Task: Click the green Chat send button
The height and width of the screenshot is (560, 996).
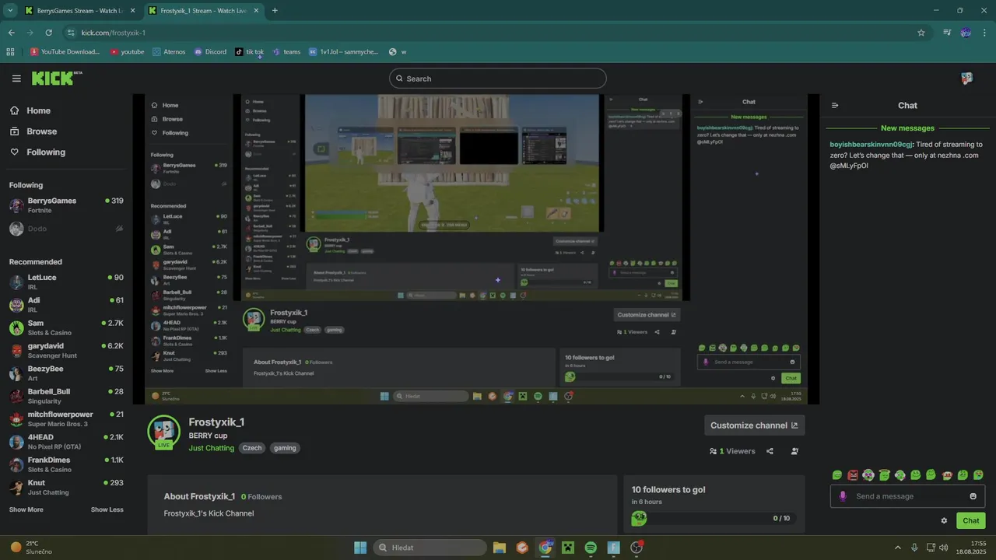Action: pyautogui.click(x=970, y=521)
